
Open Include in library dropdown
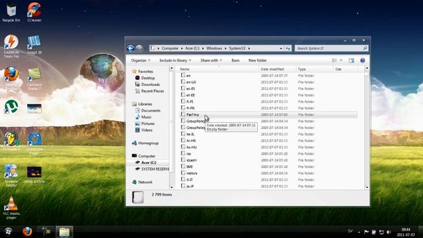175,60
